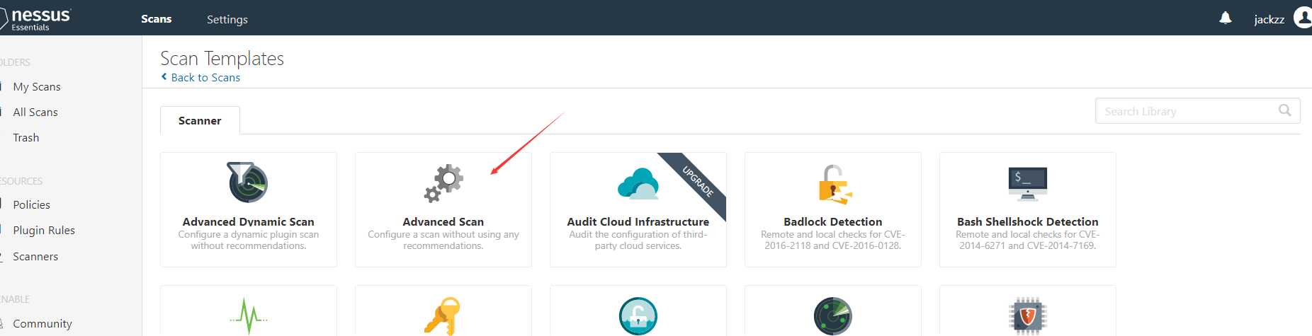The width and height of the screenshot is (1312, 336).
Task: Click the Advanced Scan gears icon
Action: click(x=443, y=183)
